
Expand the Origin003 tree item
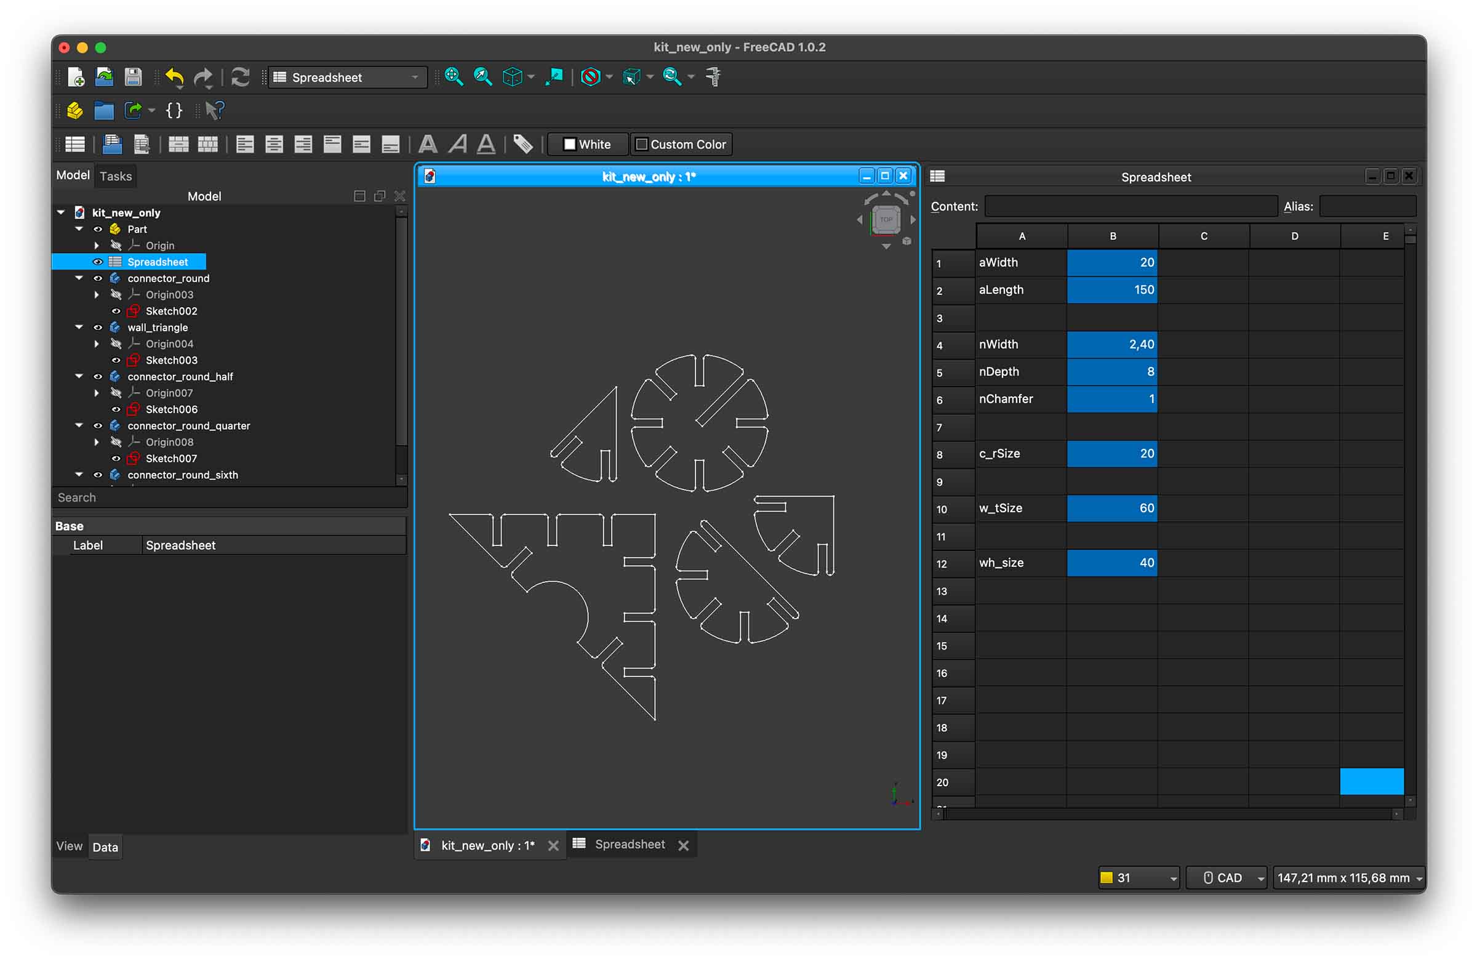tap(96, 295)
